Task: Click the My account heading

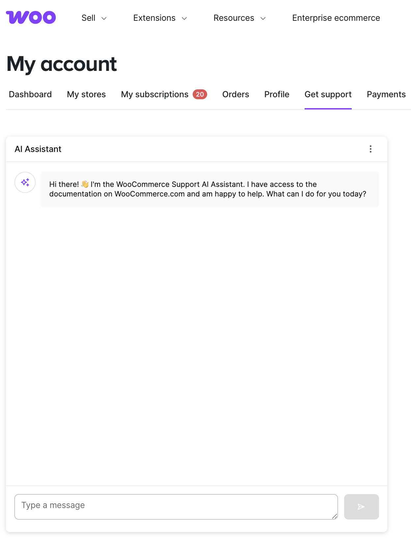Action: pyautogui.click(x=62, y=64)
